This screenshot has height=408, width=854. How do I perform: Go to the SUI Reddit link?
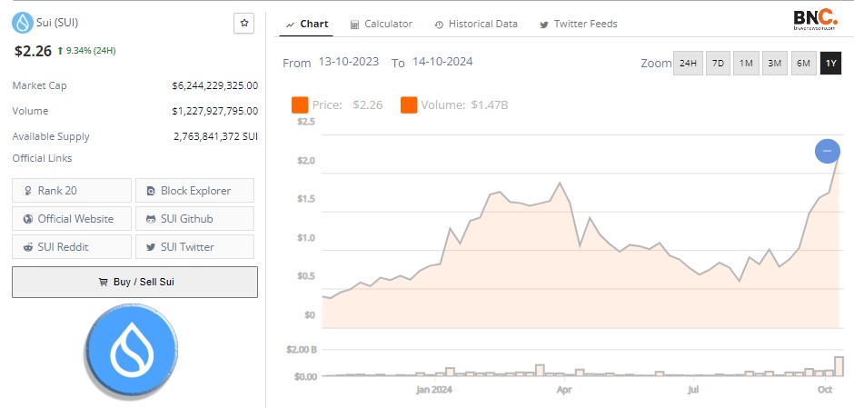point(72,247)
